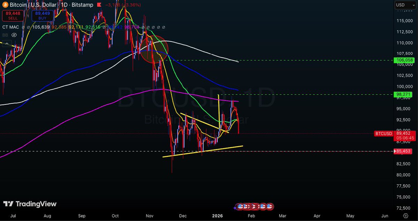Click the Aug label on time axis
Viewport: 418px width, 221px height.
click(x=47, y=215)
